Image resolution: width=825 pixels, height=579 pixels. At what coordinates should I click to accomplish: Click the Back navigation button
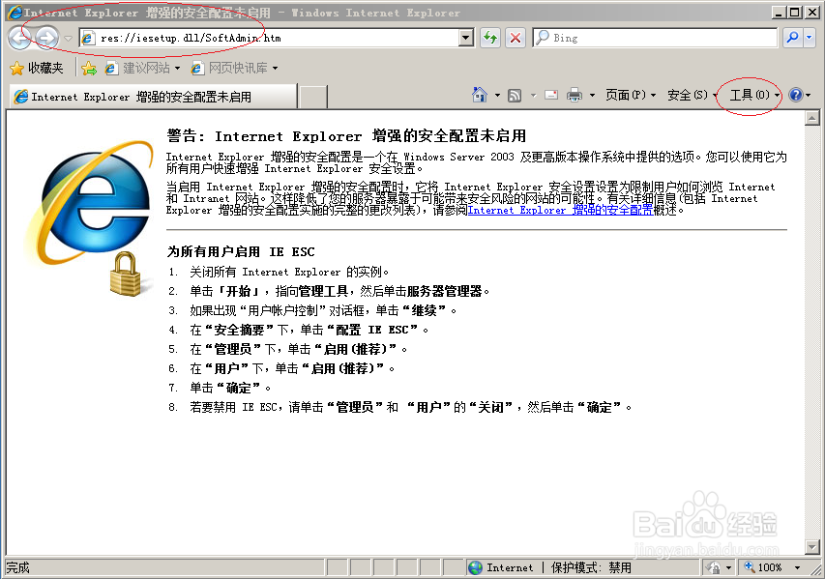[x=20, y=38]
